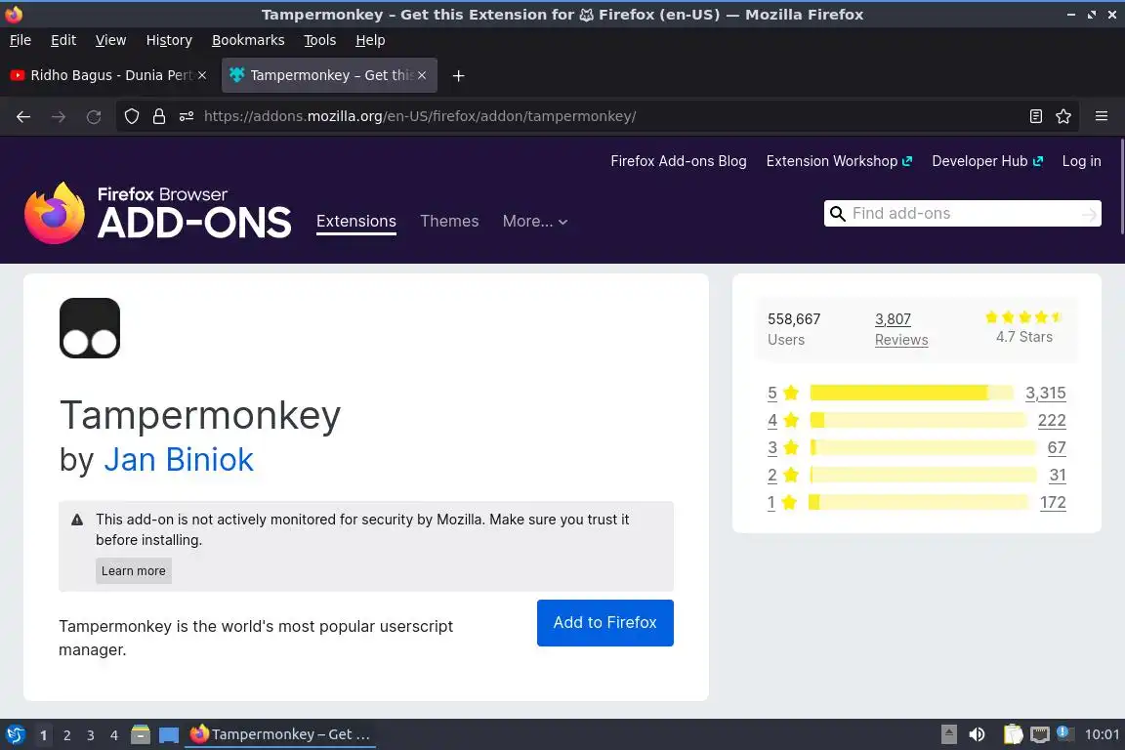Viewport: 1125px width, 750px height.
Task: Close the Ridho Bagus YouTube tab
Action: [202, 75]
